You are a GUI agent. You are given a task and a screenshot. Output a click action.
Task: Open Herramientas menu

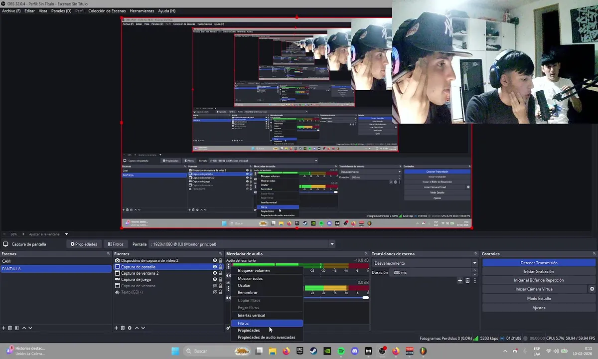(x=142, y=11)
